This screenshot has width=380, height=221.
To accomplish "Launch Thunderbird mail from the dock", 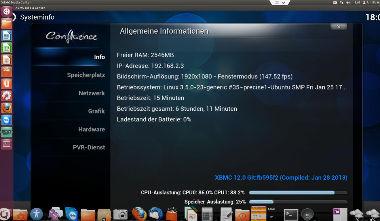I will click(x=155, y=214).
